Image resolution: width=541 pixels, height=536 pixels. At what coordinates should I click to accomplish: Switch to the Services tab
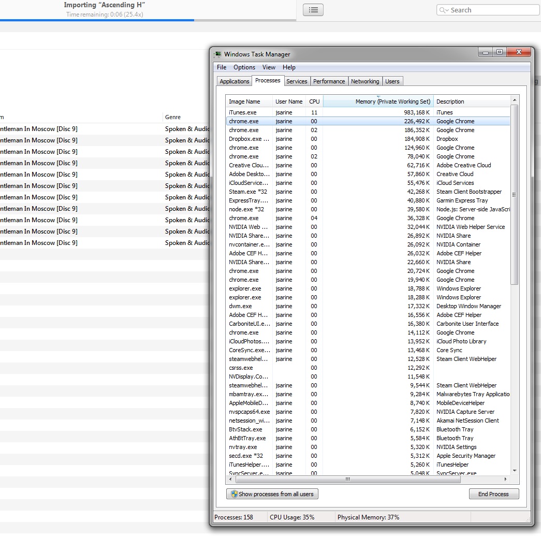[x=297, y=81]
